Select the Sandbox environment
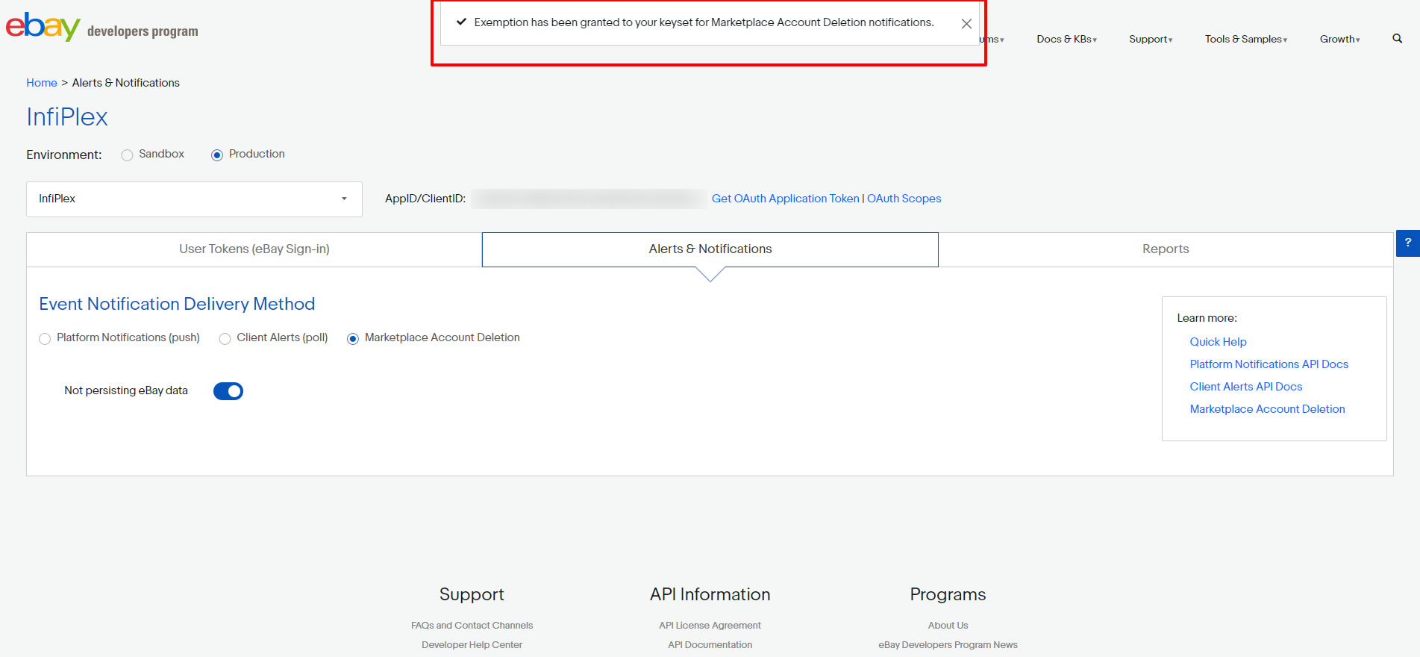This screenshot has height=657, width=1420. pyautogui.click(x=128, y=155)
